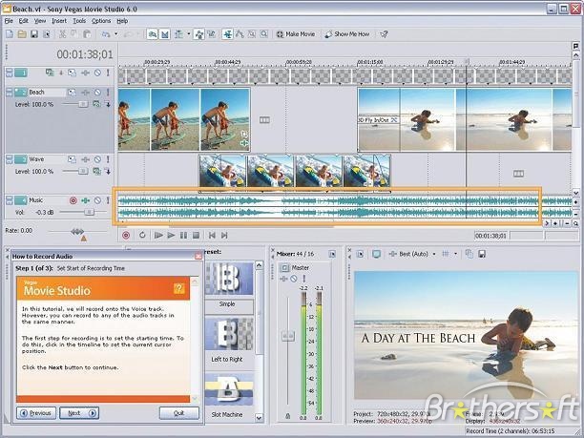The image size is (584, 438).
Task: Open the Insert menu
Action: 59,21
